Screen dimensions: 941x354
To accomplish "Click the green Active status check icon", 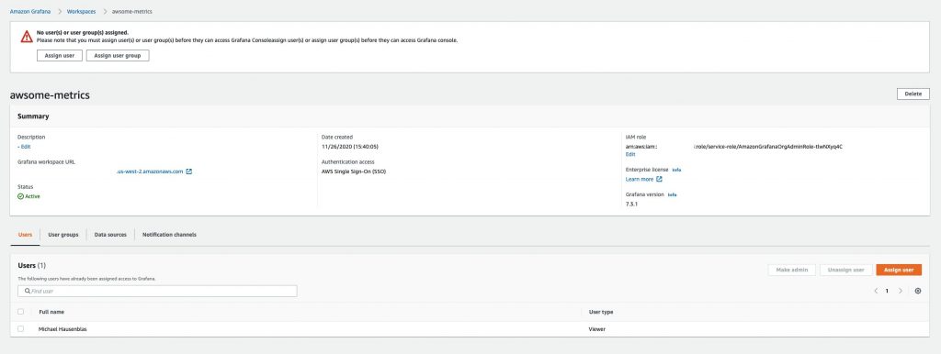I will (20, 196).
